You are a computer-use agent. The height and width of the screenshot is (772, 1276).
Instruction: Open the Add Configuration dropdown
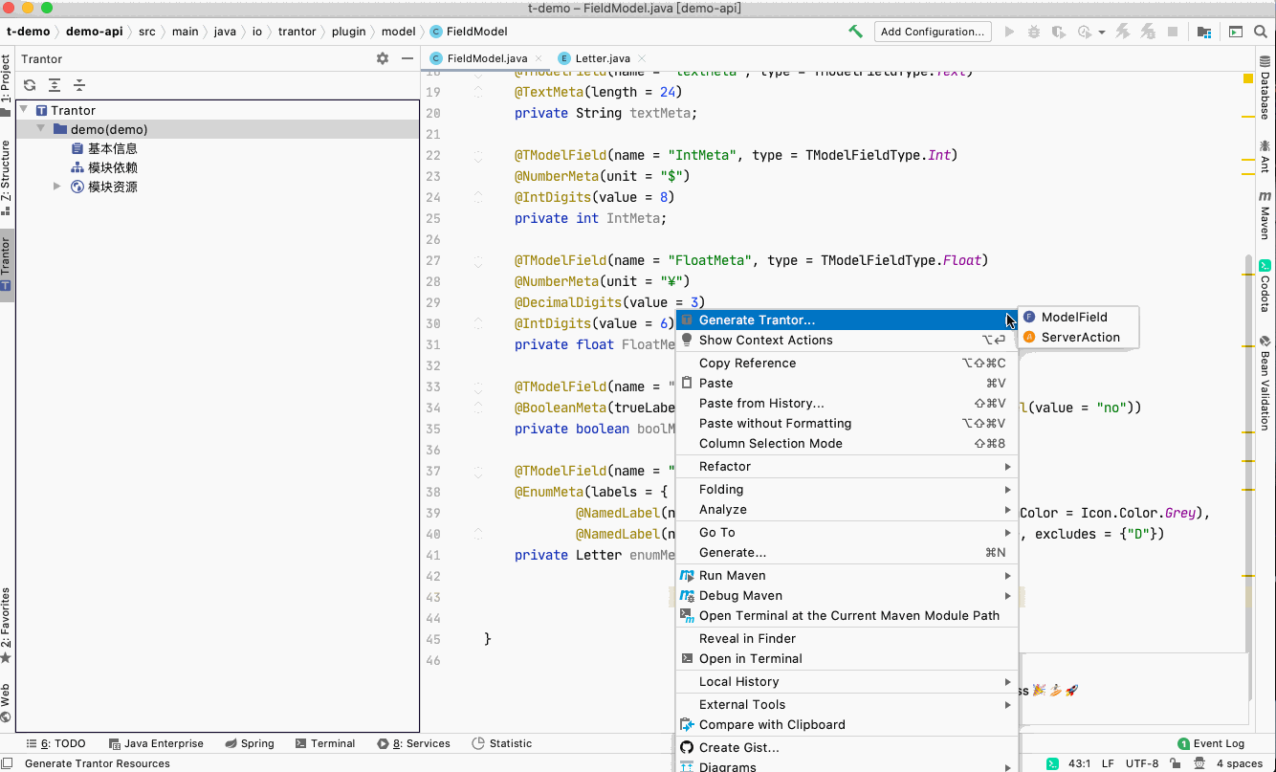pos(932,32)
